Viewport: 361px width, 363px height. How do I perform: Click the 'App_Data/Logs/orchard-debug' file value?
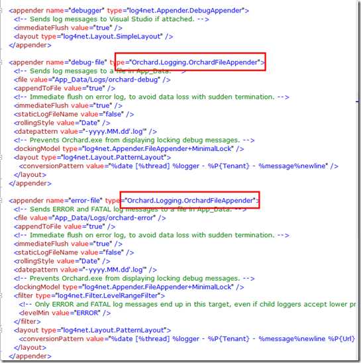106,79
